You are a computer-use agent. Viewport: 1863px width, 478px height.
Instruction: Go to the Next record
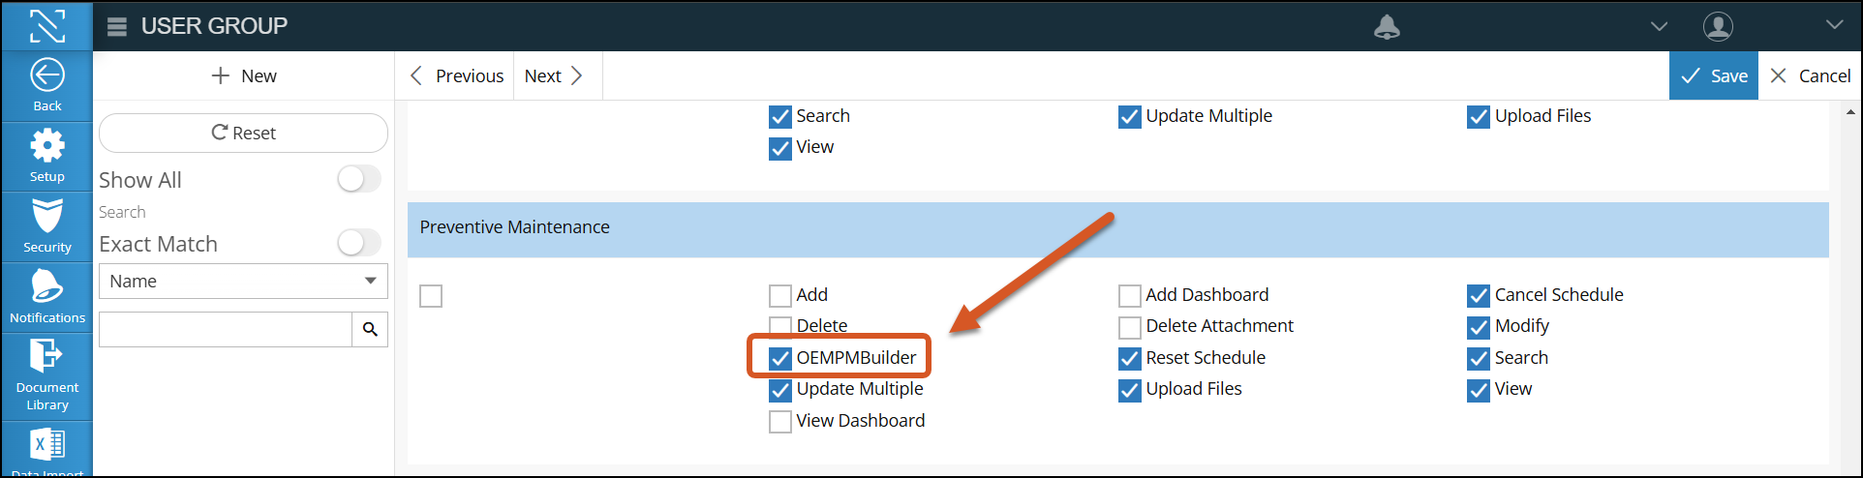[553, 76]
